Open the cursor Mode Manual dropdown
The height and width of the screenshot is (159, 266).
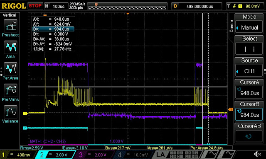click(249, 27)
